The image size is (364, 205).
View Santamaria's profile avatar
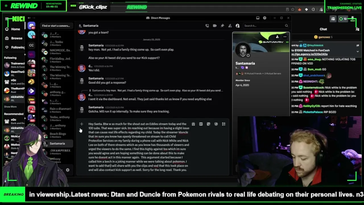pyautogui.click(x=243, y=50)
